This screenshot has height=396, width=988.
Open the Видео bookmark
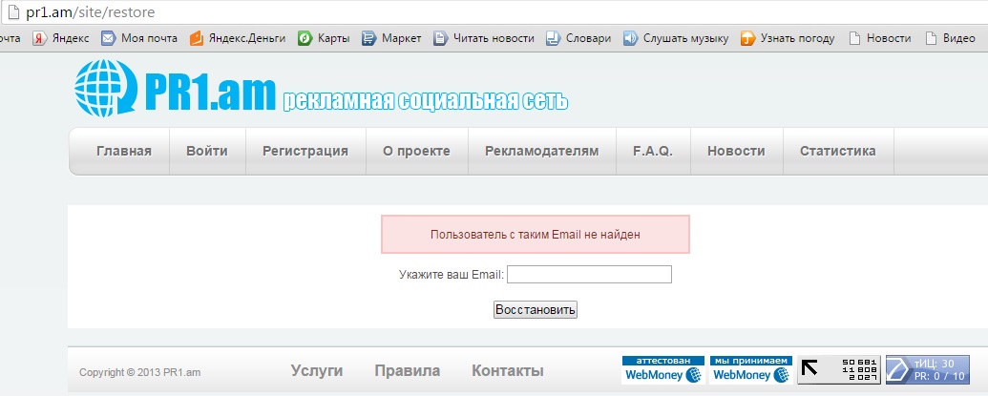click(x=950, y=38)
